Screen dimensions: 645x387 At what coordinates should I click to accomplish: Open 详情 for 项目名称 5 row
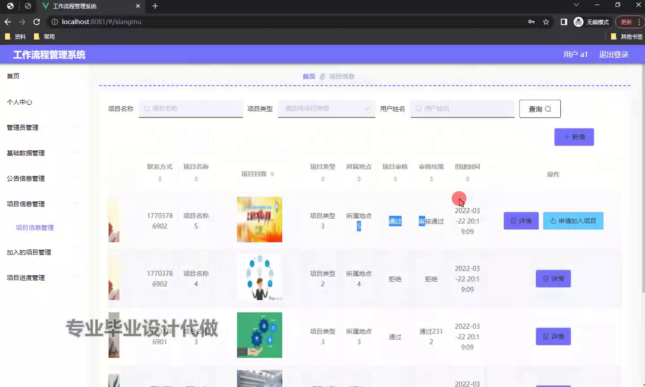pyautogui.click(x=521, y=221)
